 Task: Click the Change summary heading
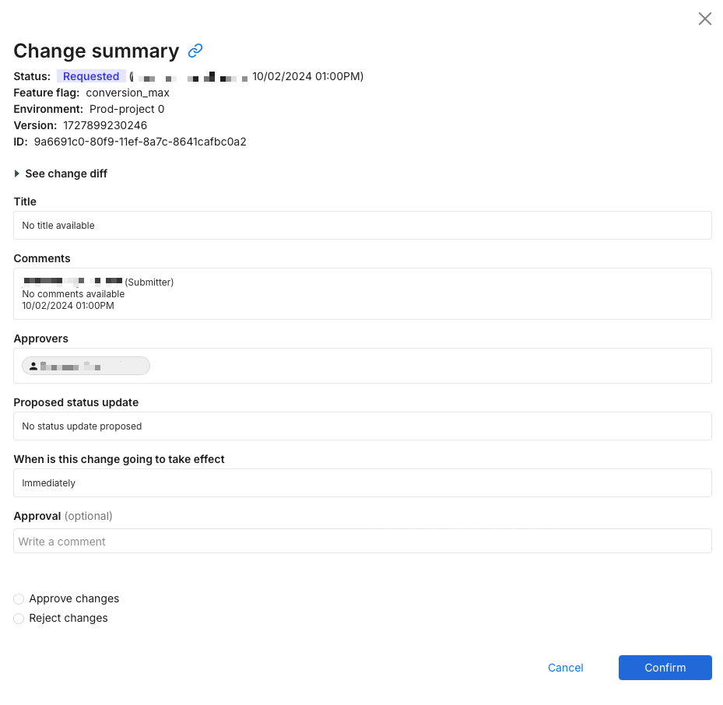point(97,51)
